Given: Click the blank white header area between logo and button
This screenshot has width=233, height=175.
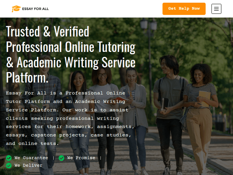Looking at the screenshot, I should tap(106, 9).
